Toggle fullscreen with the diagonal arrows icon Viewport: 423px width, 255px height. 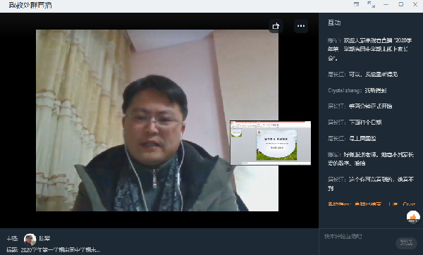[372, 4]
